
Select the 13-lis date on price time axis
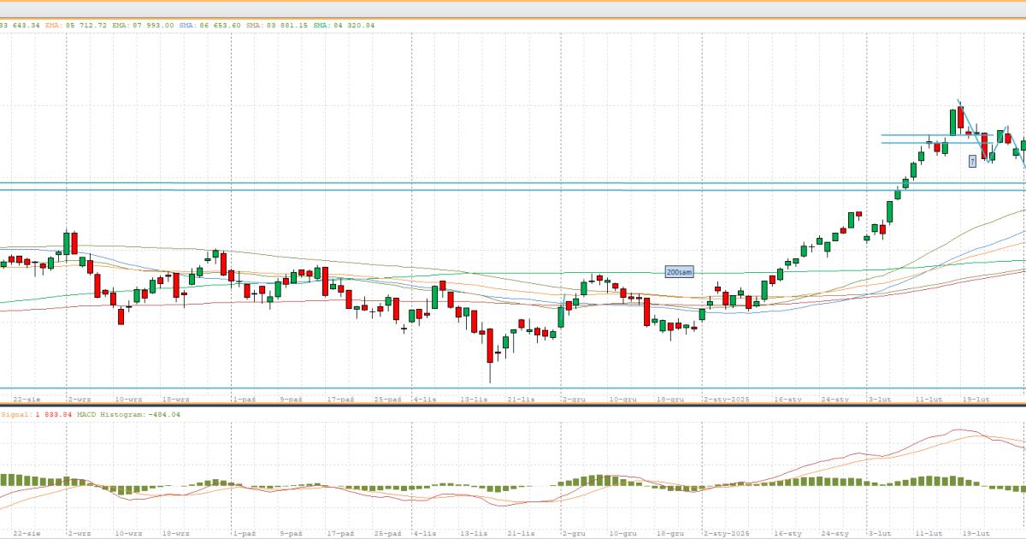coord(474,399)
